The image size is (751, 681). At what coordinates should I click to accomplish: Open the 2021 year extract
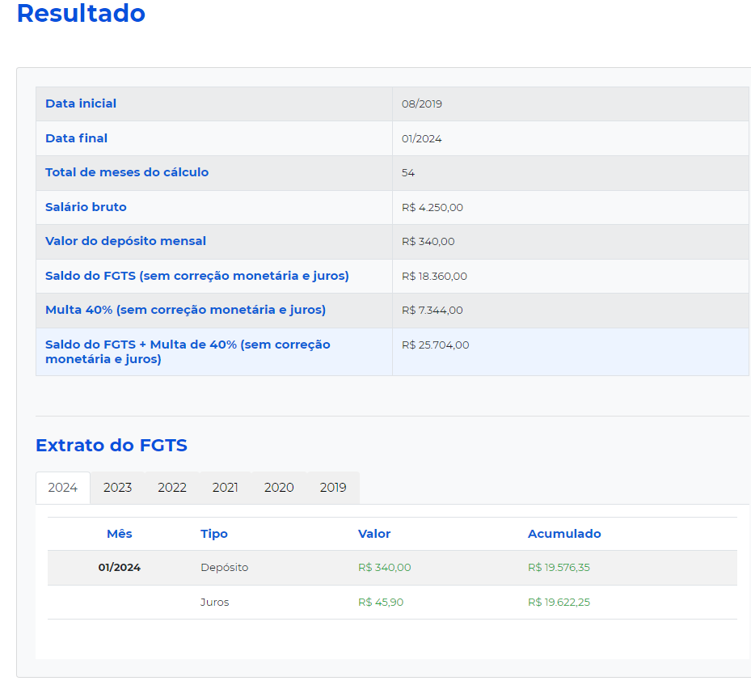pos(225,488)
